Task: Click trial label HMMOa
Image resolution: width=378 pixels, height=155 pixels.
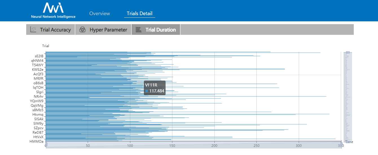Action: (37, 142)
